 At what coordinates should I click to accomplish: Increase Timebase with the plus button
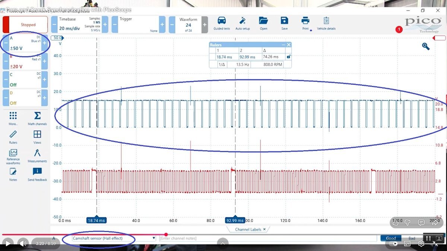coord(105,25)
